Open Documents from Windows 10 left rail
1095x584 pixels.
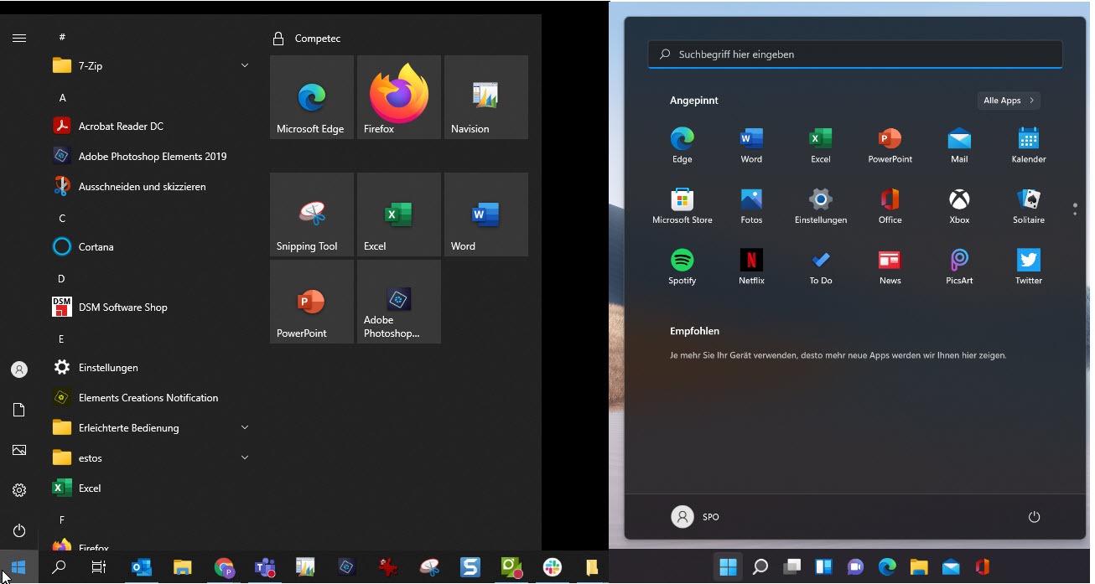pyautogui.click(x=19, y=410)
